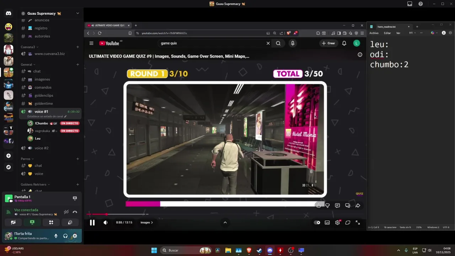Mute the Discord microphone
Image resolution: width=455 pixels, height=256 pixels.
tap(56, 236)
